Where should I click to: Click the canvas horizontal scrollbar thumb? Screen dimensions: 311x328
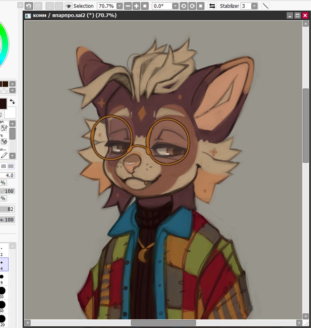(x=163, y=323)
